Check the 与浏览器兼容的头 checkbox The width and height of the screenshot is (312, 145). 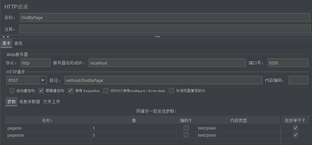pos(171,91)
